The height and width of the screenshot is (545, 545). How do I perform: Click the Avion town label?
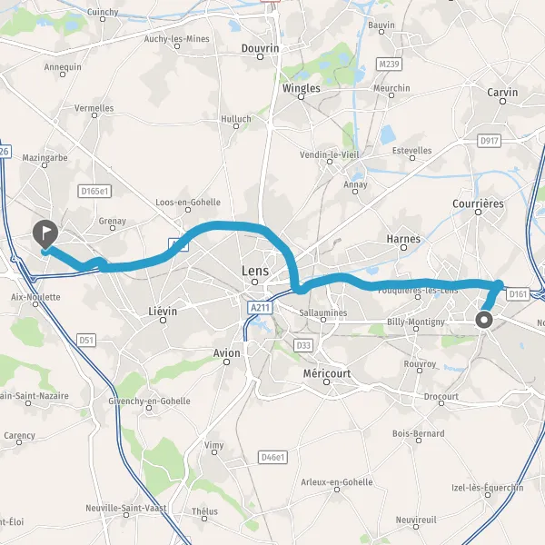(x=226, y=353)
